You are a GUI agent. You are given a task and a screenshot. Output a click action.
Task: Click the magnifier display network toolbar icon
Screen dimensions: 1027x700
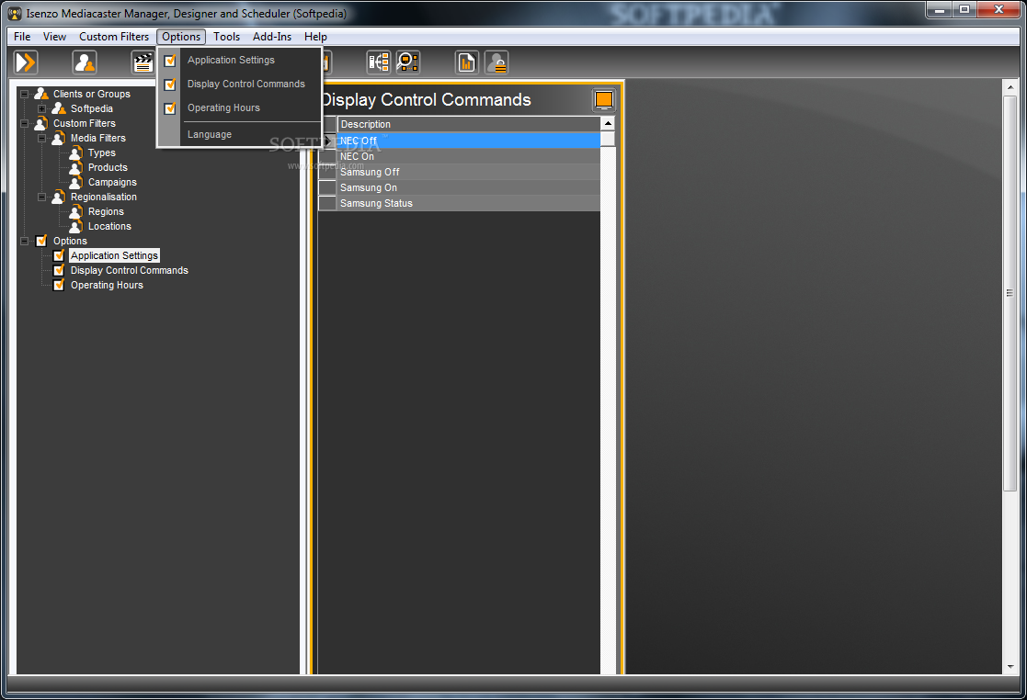point(407,62)
